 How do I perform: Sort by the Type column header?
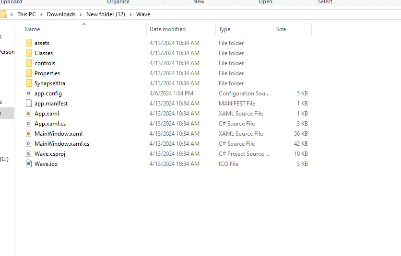224,29
